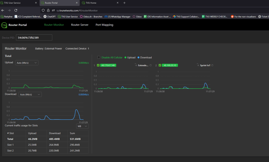This screenshot has height=162, width=269.
Task: Toggle the green Upload legend dot
Action: tap(125, 58)
